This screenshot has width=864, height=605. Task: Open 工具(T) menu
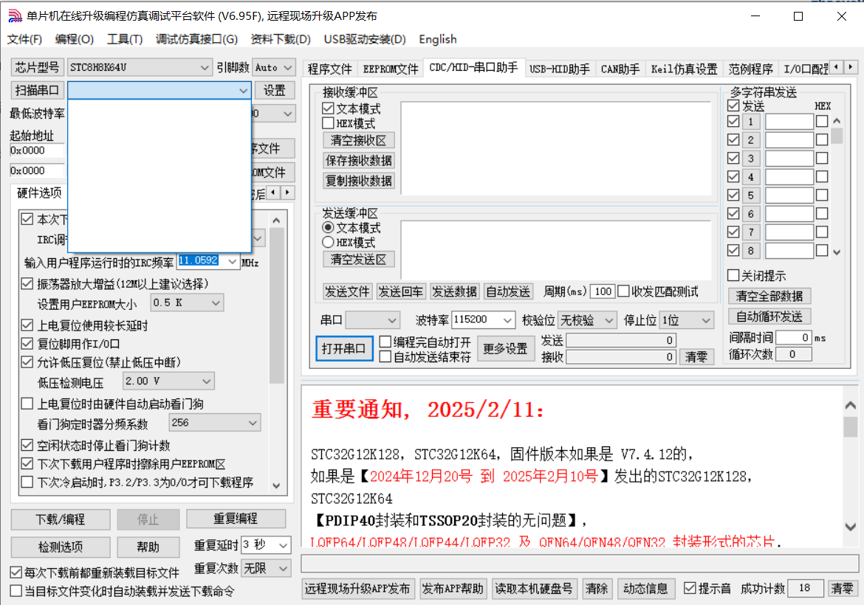pyautogui.click(x=125, y=39)
